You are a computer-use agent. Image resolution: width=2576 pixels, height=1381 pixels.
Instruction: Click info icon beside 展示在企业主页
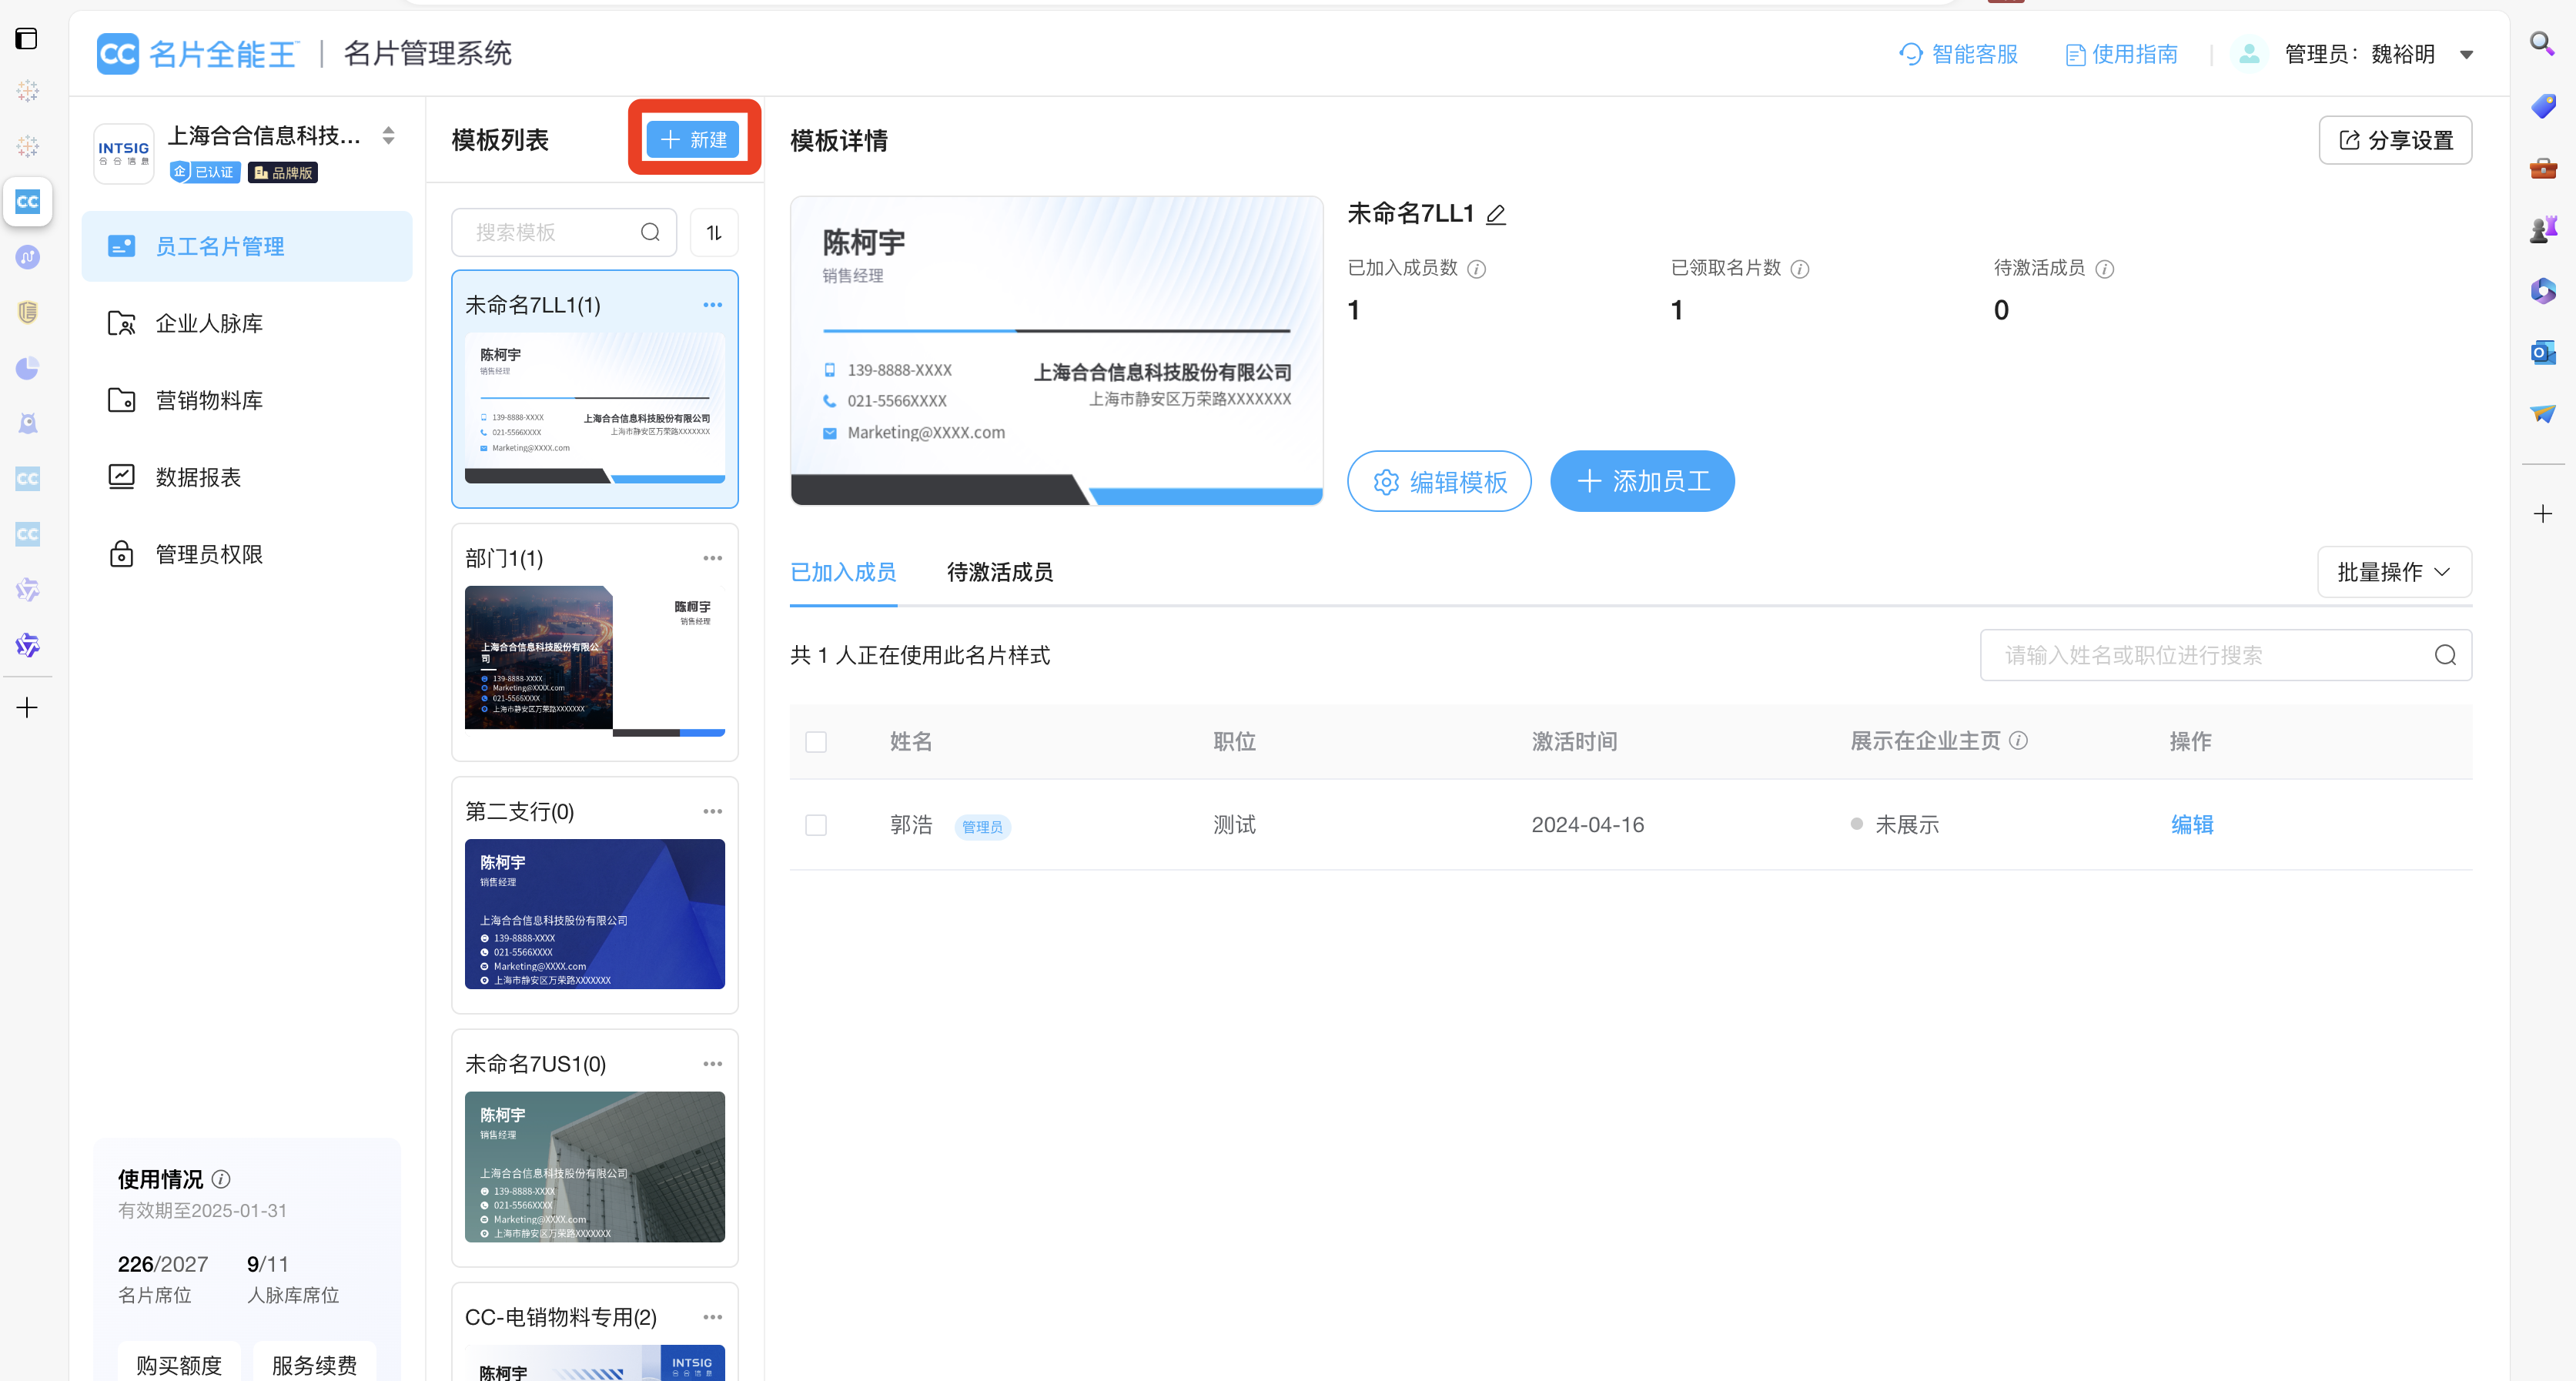2019,741
